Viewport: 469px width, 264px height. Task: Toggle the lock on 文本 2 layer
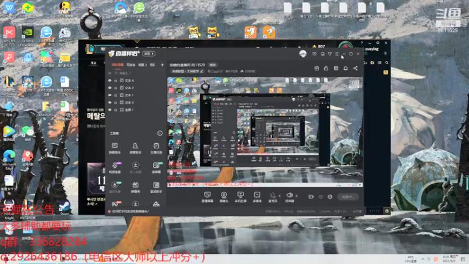(x=115, y=87)
